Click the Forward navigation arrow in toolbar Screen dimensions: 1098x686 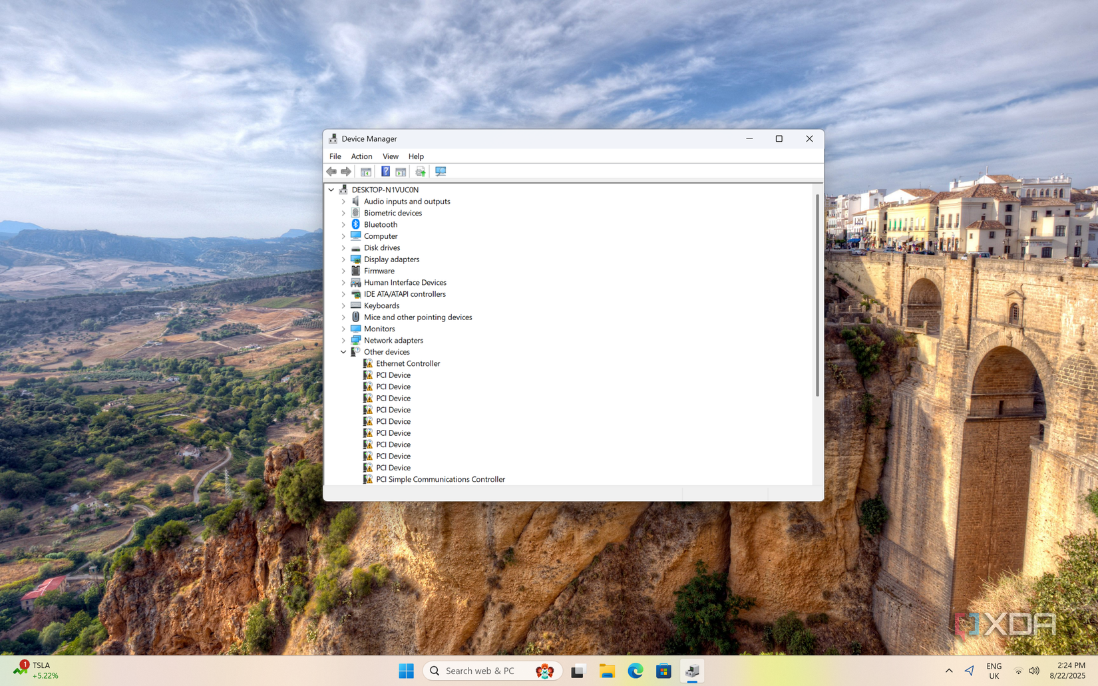coord(346,171)
